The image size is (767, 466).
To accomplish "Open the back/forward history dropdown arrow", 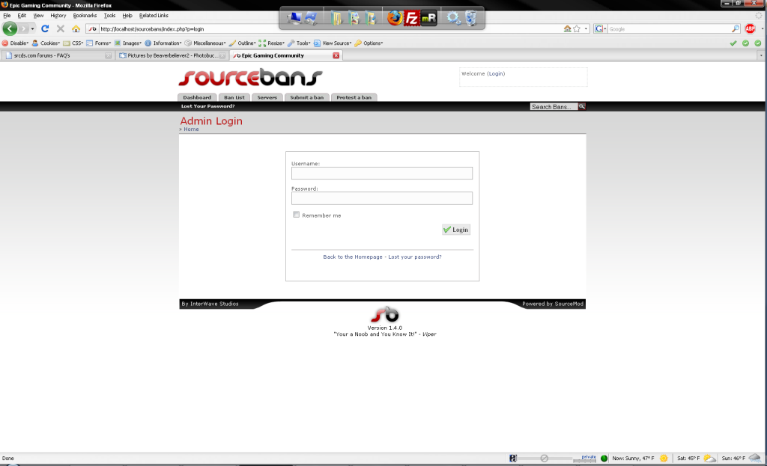I will tap(32, 29).
